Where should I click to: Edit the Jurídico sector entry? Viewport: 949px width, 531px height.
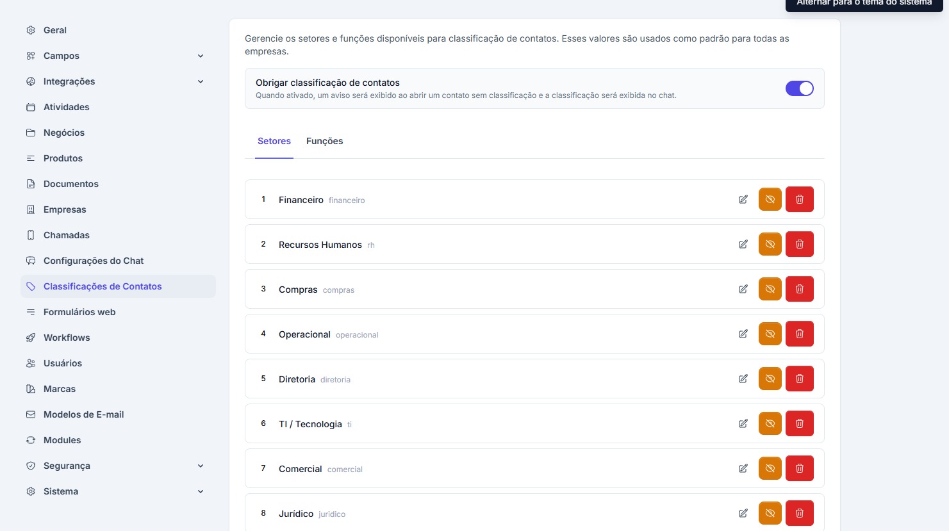(x=743, y=513)
